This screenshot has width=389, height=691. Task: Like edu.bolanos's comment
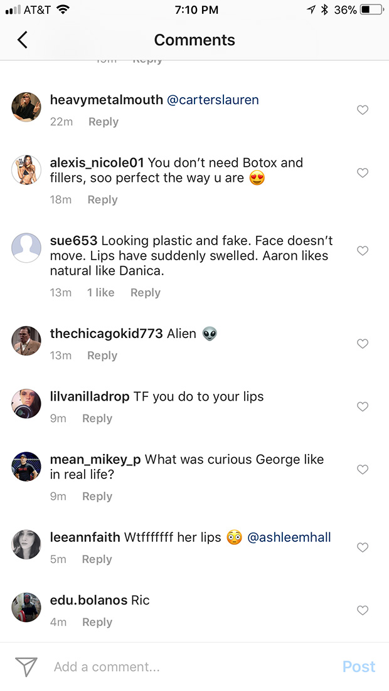[x=363, y=610]
